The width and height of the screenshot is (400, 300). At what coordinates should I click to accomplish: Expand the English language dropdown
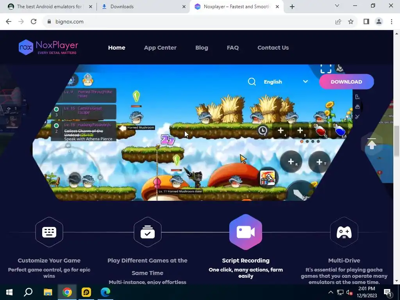[x=286, y=82]
